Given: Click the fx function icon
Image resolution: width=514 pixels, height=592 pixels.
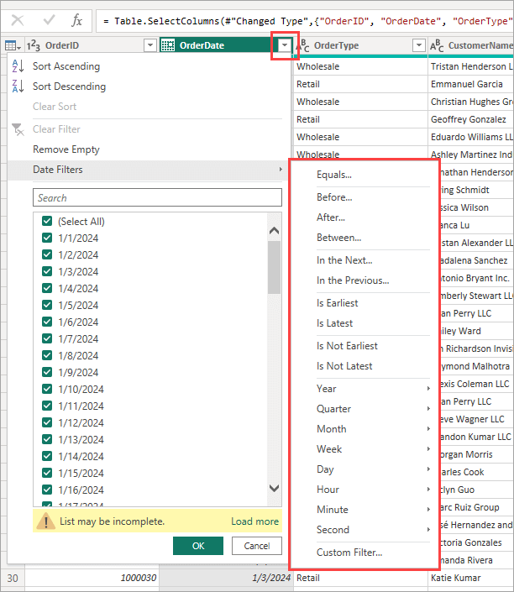Looking at the screenshot, I should coord(76,20).
